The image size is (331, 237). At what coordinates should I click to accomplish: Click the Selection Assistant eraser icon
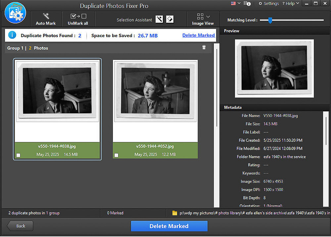click(170, 20)
